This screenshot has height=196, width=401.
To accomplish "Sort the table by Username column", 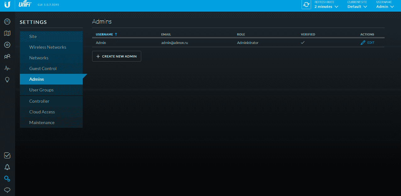I will [106, 34].
